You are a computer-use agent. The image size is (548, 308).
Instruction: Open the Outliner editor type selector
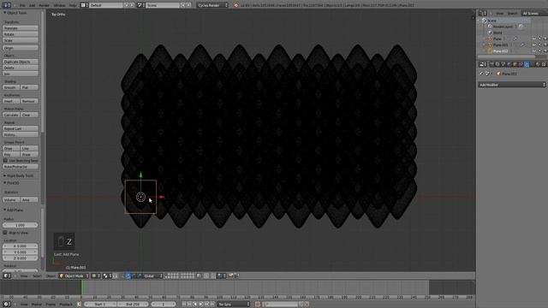tap(483, 14)
